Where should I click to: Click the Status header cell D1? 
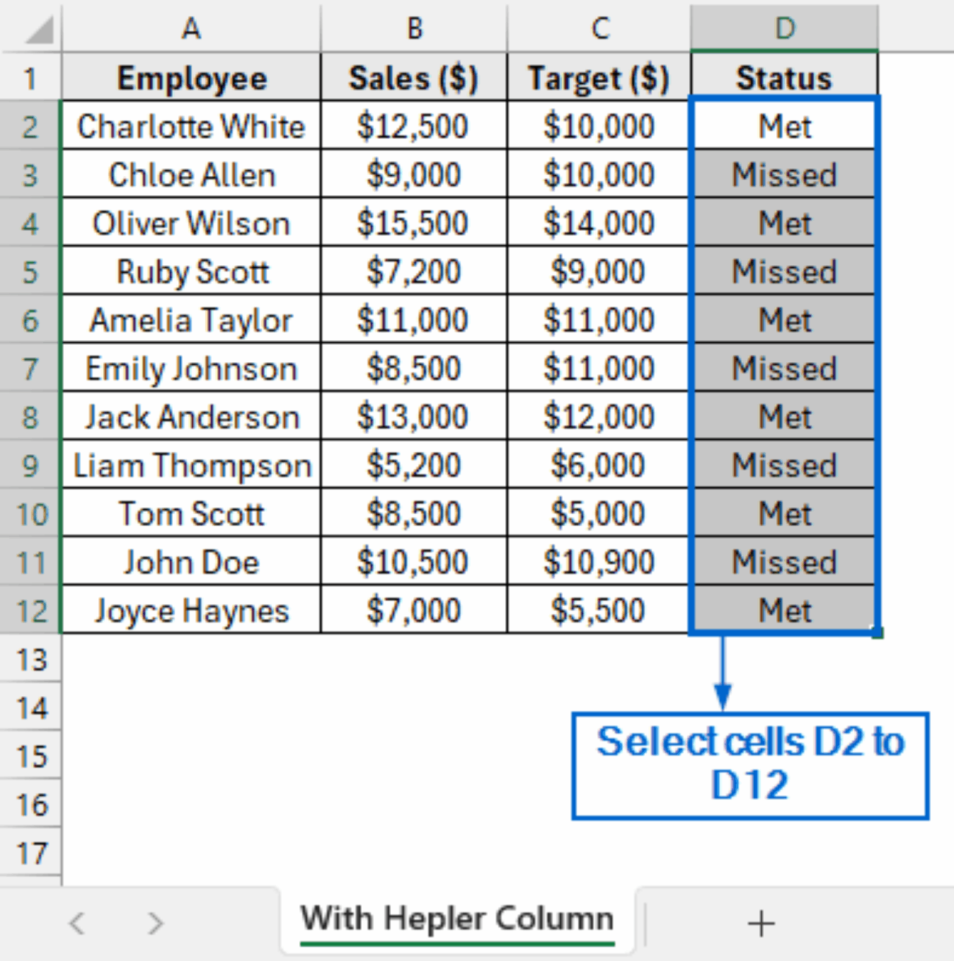(x=784, y=77)
